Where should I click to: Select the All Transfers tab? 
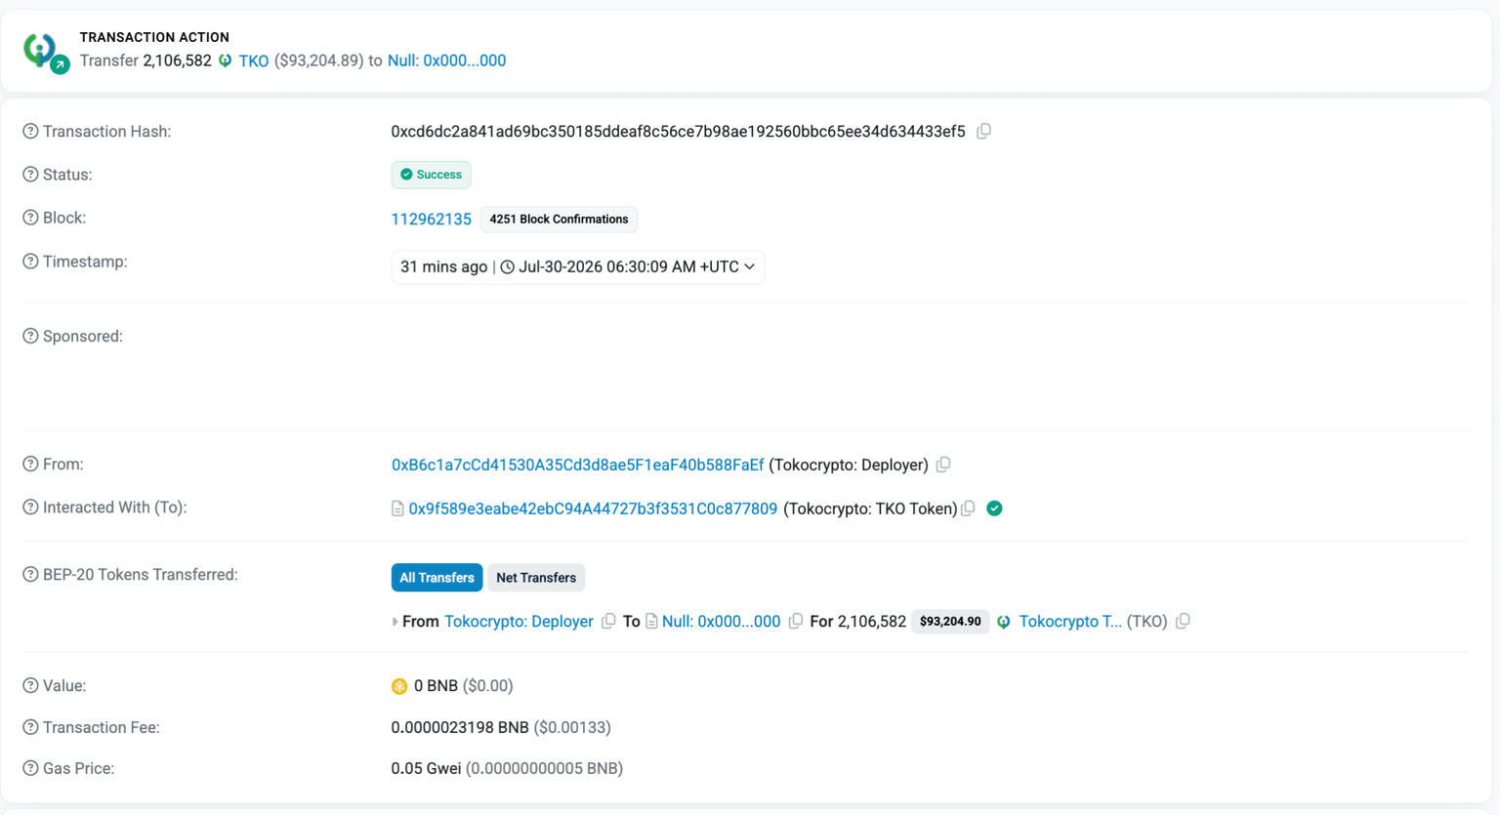pyautogui.click(x=437, y=578)
